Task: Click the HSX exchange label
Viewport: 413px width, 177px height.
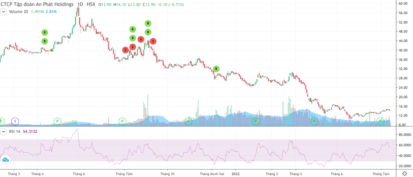Action: click(92, 5)
